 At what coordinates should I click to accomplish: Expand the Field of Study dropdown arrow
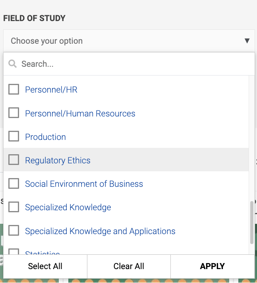click(247, 41)
